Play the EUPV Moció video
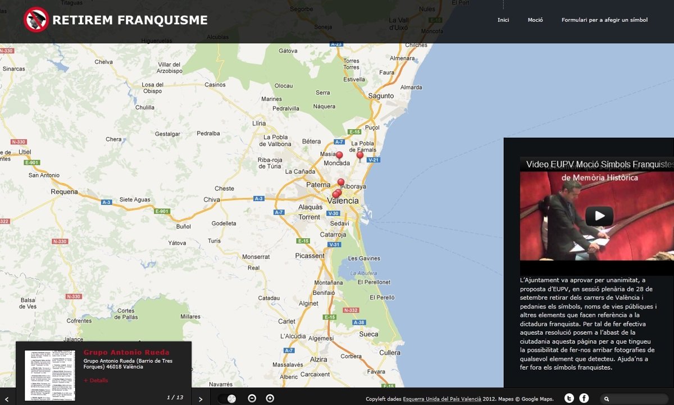674x405 pixels. 599,216
